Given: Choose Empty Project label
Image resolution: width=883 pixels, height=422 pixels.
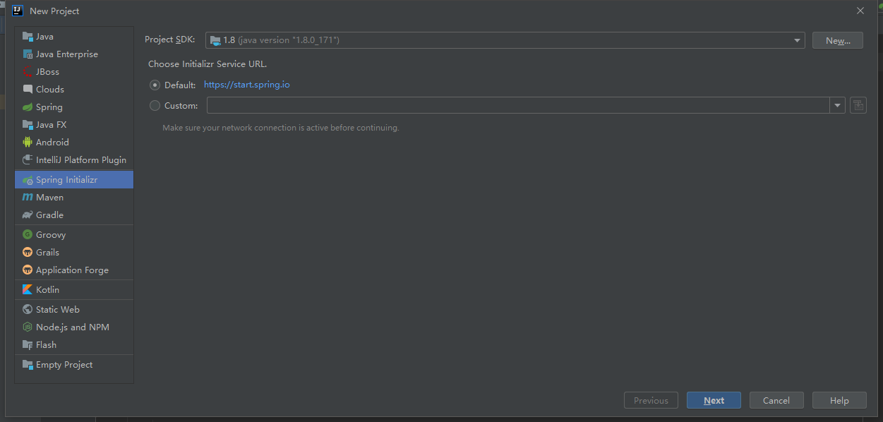Looking at the screenshot, I should 64,365.
